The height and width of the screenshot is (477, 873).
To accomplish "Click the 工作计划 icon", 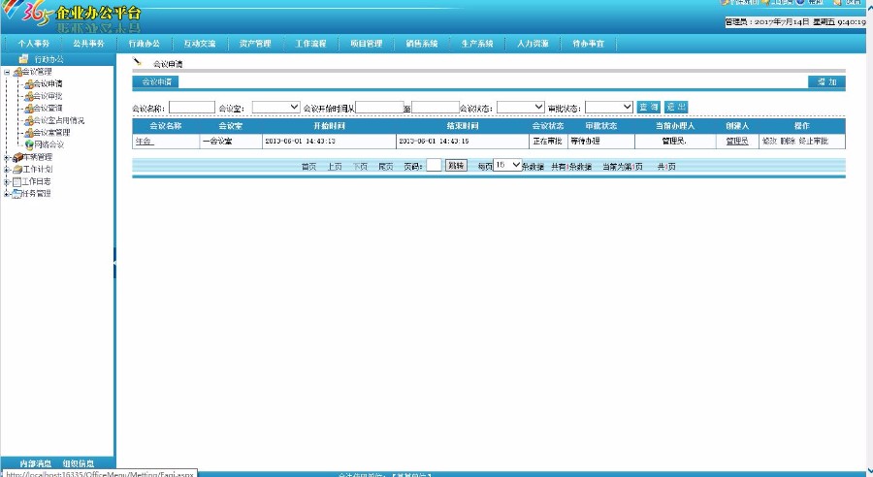I will click(x=17, y=170).
